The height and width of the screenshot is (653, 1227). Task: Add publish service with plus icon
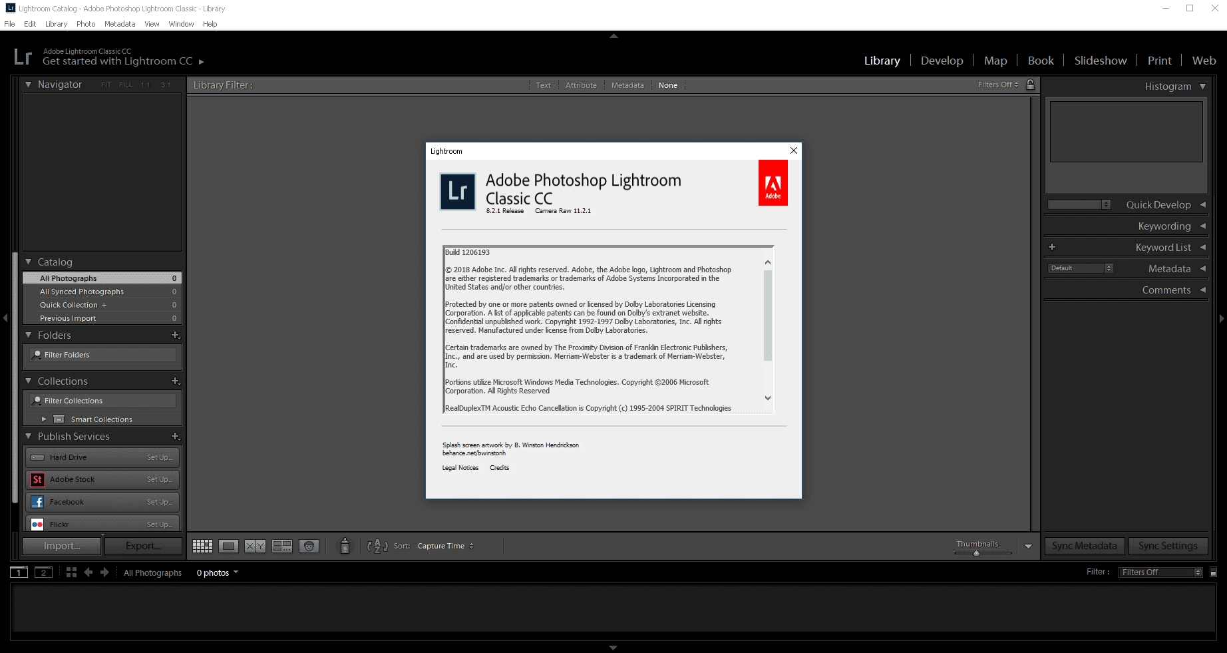tap(176, 437)
